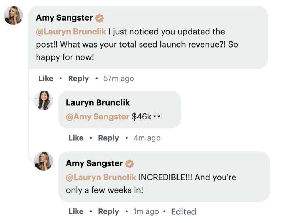Reply to Lauryn Brunclik's $46k comment
Screen dimensions: 284x223
(x=109, y=138)
